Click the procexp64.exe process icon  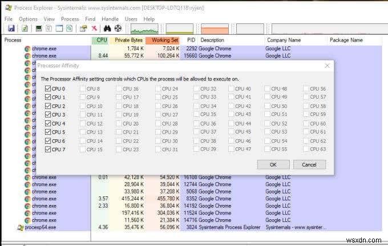(21, 227)
